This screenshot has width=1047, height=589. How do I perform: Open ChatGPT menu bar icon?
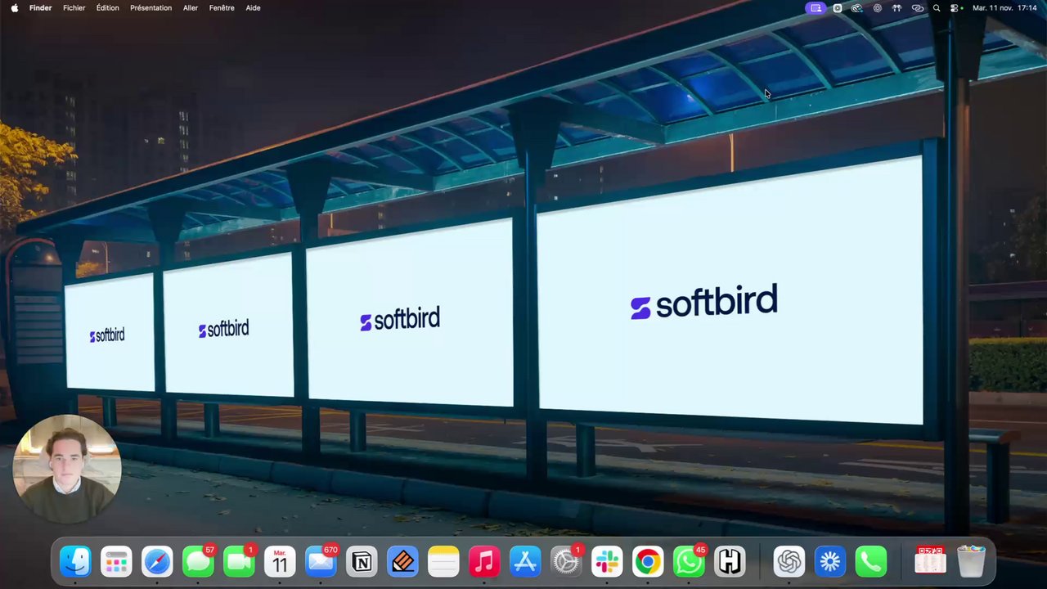878,7
